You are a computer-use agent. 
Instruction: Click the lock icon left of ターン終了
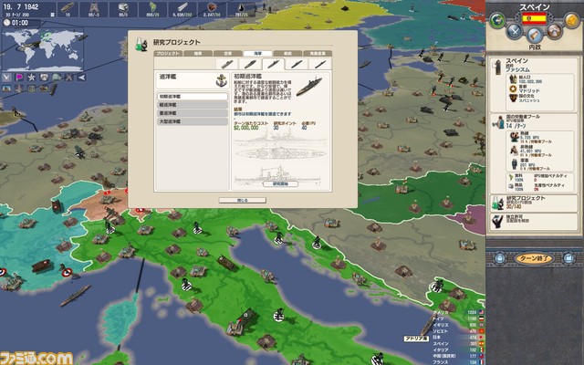coord(500,258)
